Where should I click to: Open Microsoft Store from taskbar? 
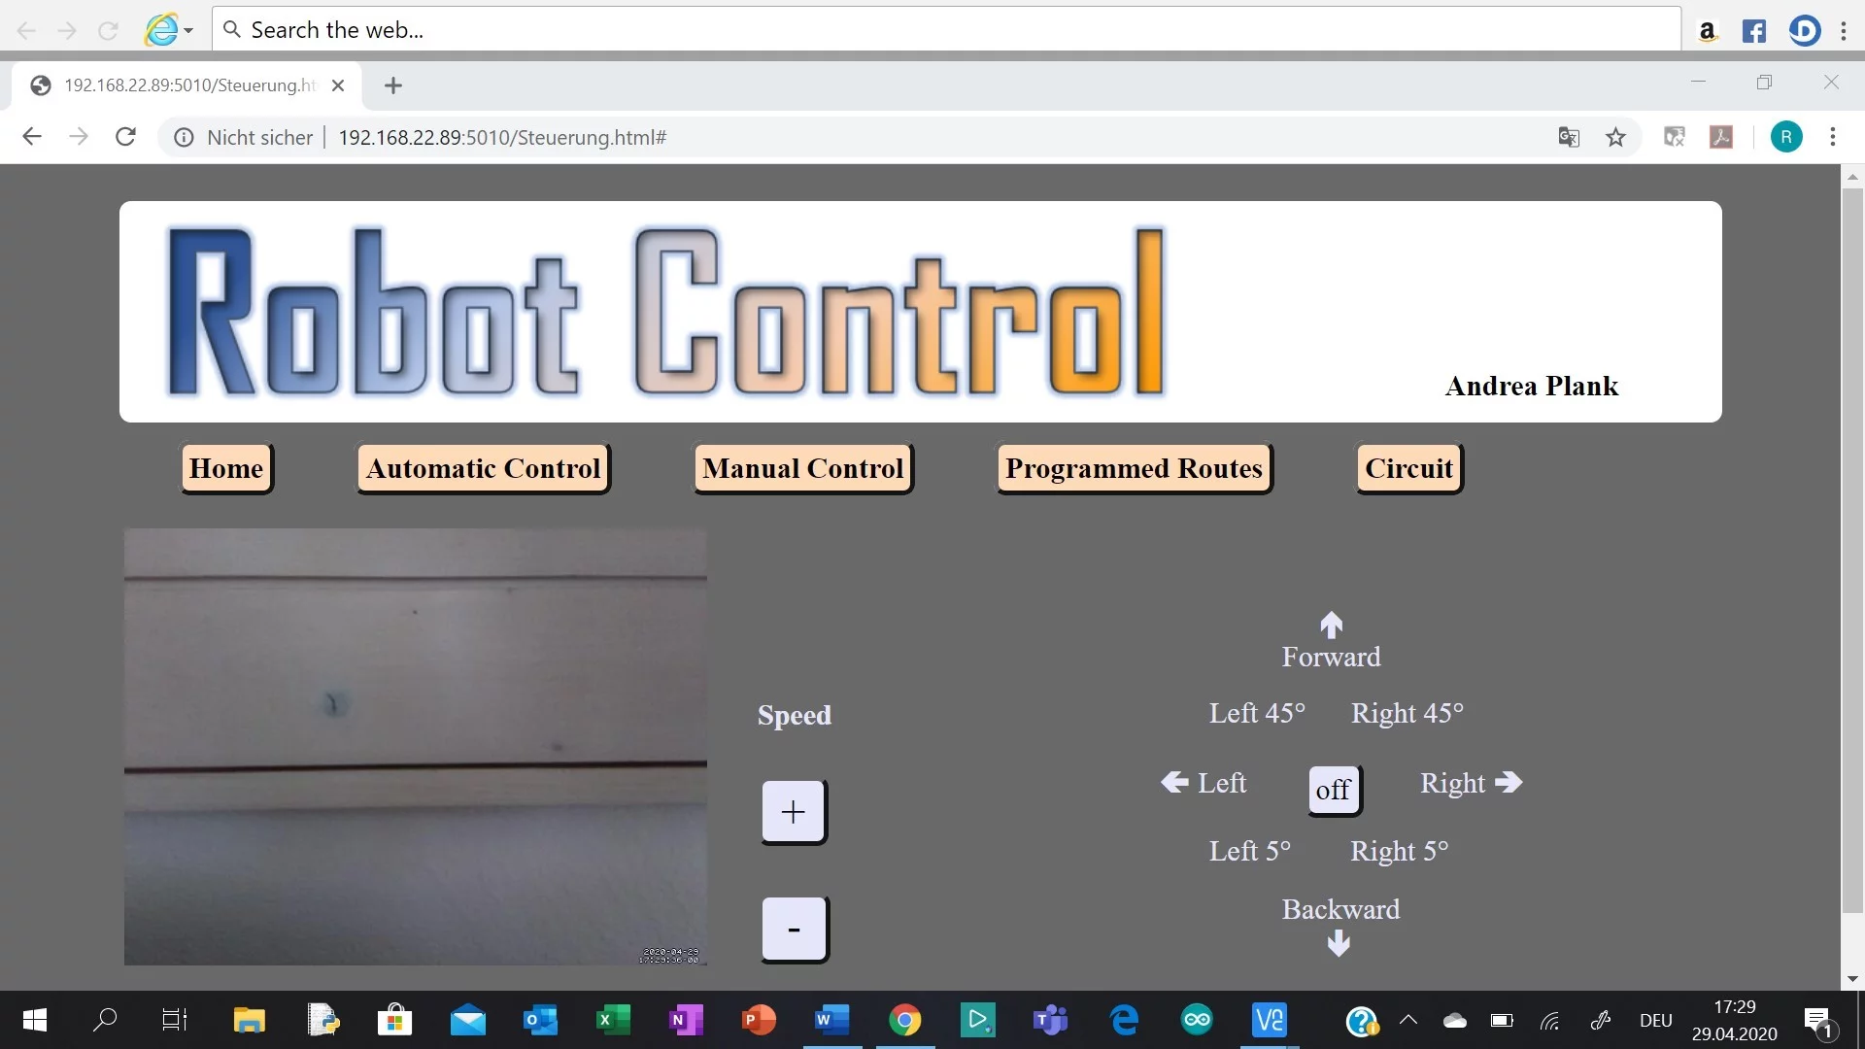pyautogui.click(x=394, y=1020)
